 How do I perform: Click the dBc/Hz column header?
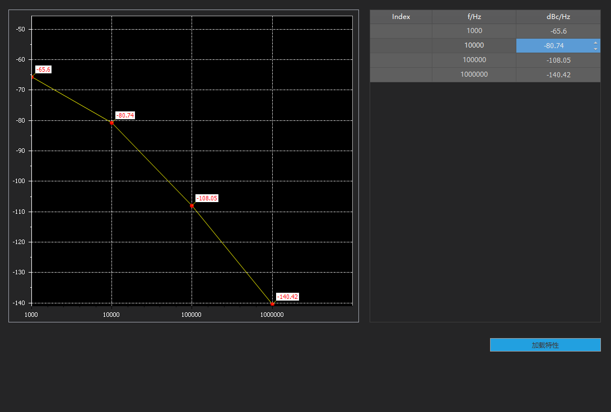tap(558, 17)
